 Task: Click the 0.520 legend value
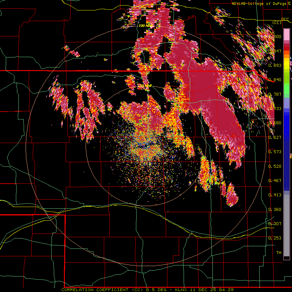(275, 166)
